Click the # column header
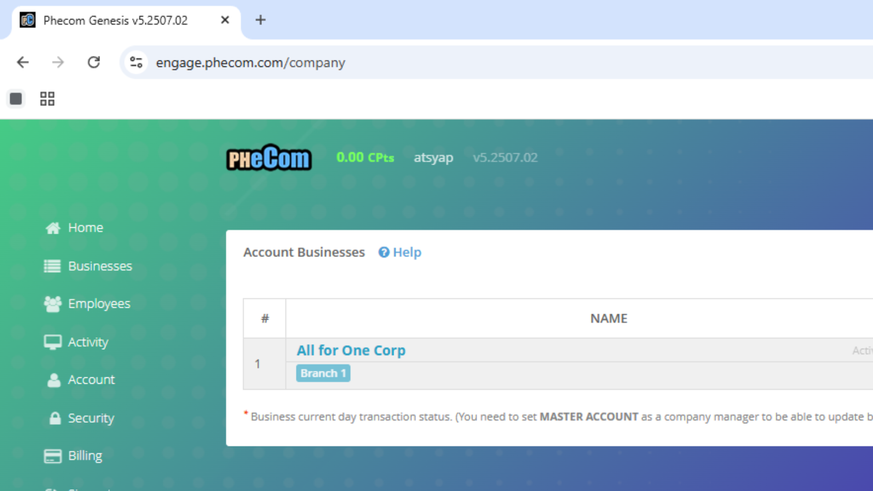 point(265,319)
